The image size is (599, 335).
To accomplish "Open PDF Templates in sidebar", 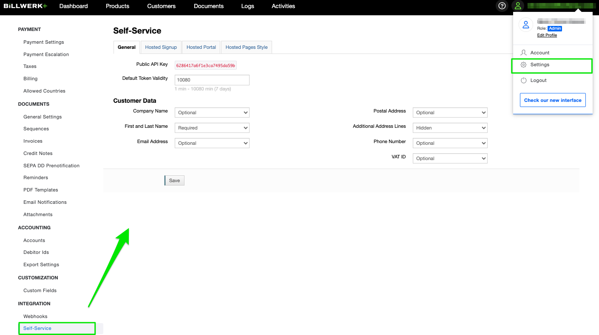I will (41, 190).
